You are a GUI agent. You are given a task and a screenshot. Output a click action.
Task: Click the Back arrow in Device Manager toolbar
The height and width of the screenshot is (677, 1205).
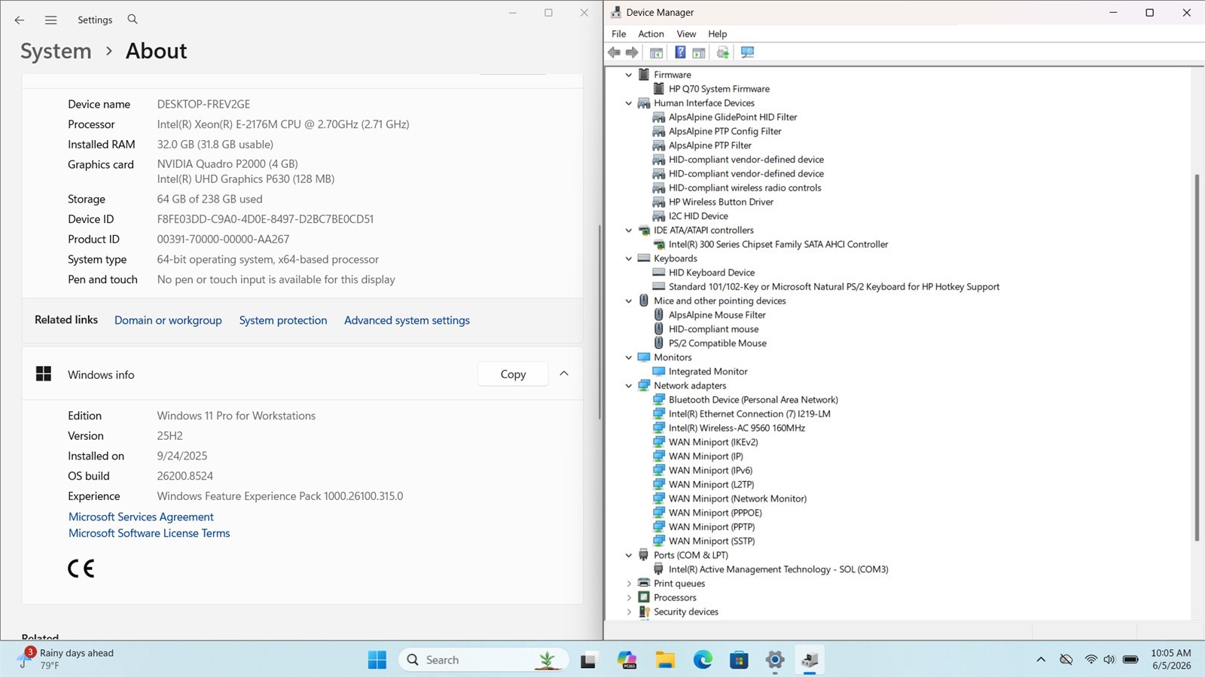pyautogui.click(x=615, y=53)
